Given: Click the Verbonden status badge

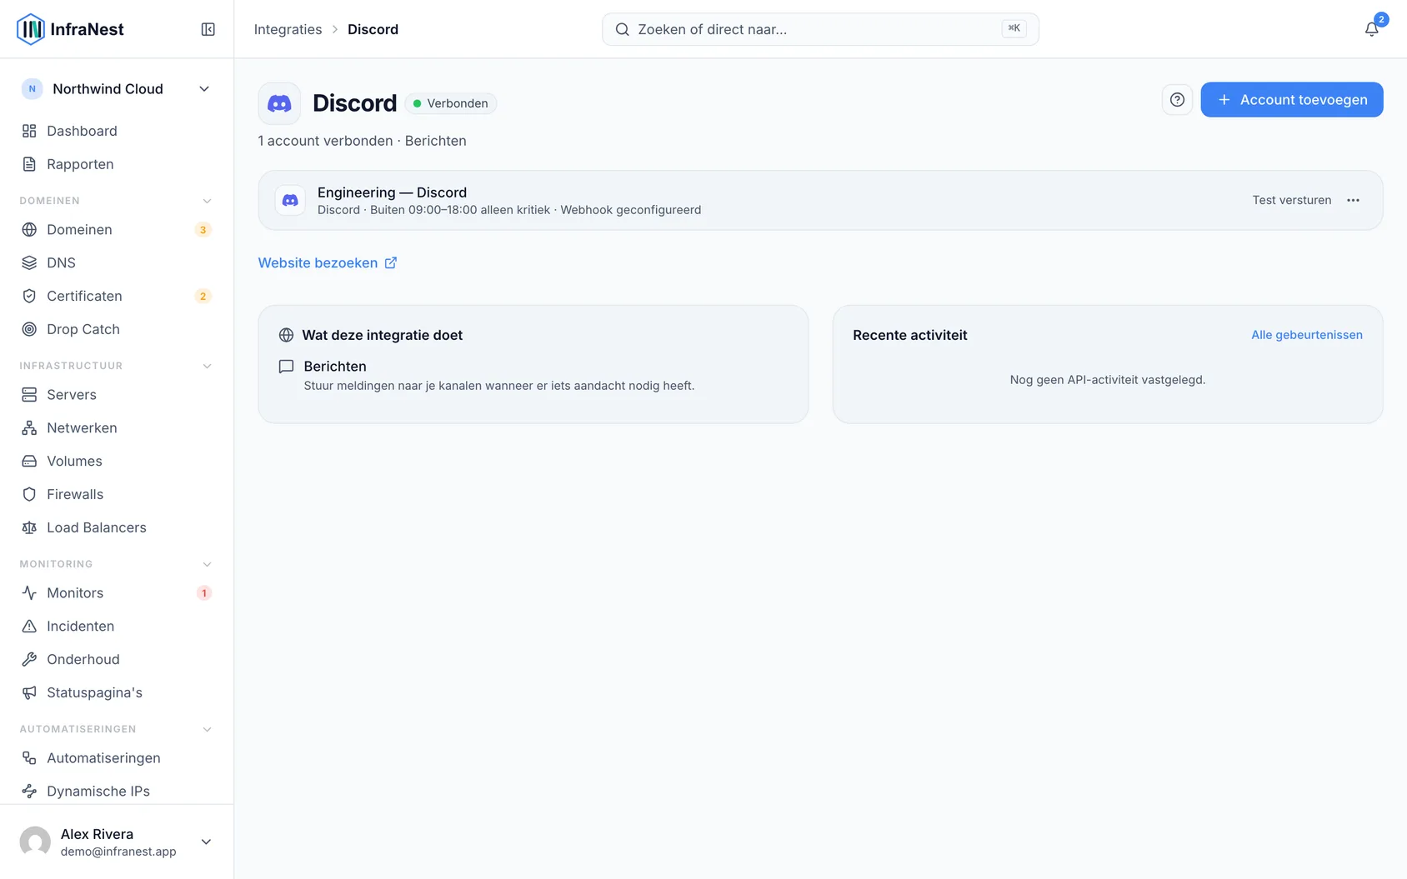Looking at the screenshot, I should coord(451,103).
